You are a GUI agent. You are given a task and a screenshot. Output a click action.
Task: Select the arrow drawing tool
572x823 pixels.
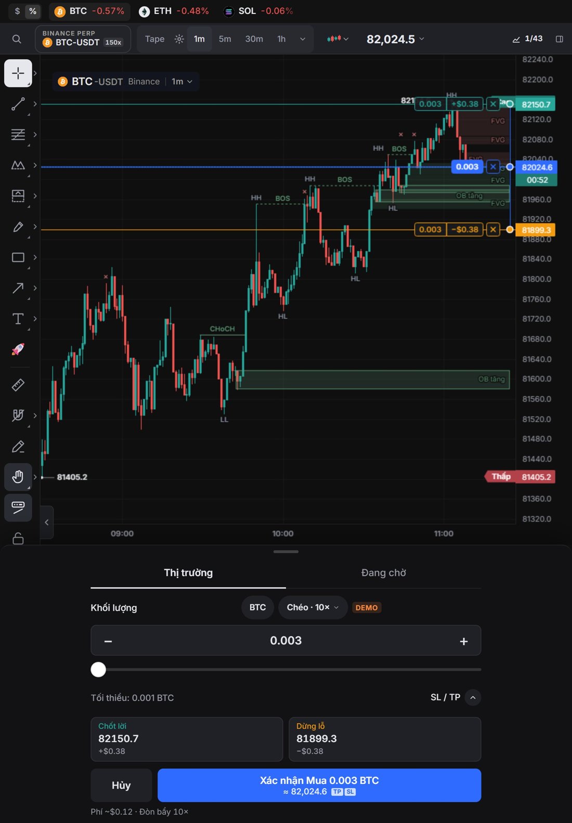pyautogui.click(x=18, y=288)
